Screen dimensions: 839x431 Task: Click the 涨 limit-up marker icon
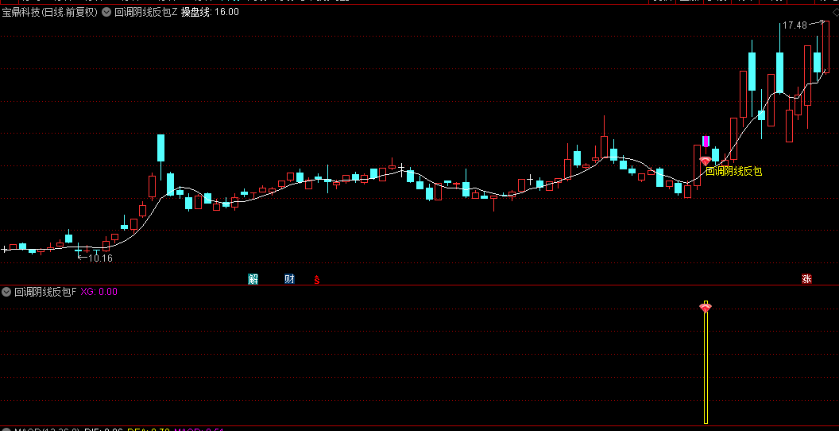pyautogui.click(x=806, y=279)
